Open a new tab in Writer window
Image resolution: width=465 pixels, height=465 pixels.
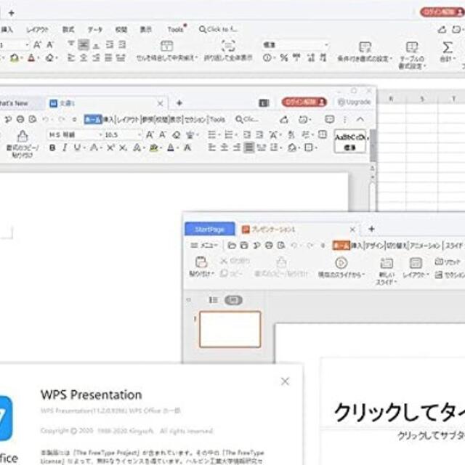coord(179,103)
